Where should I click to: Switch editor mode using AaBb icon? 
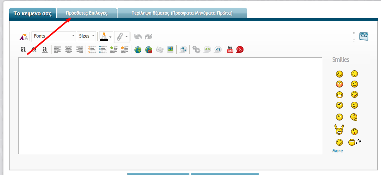(364, 36)
